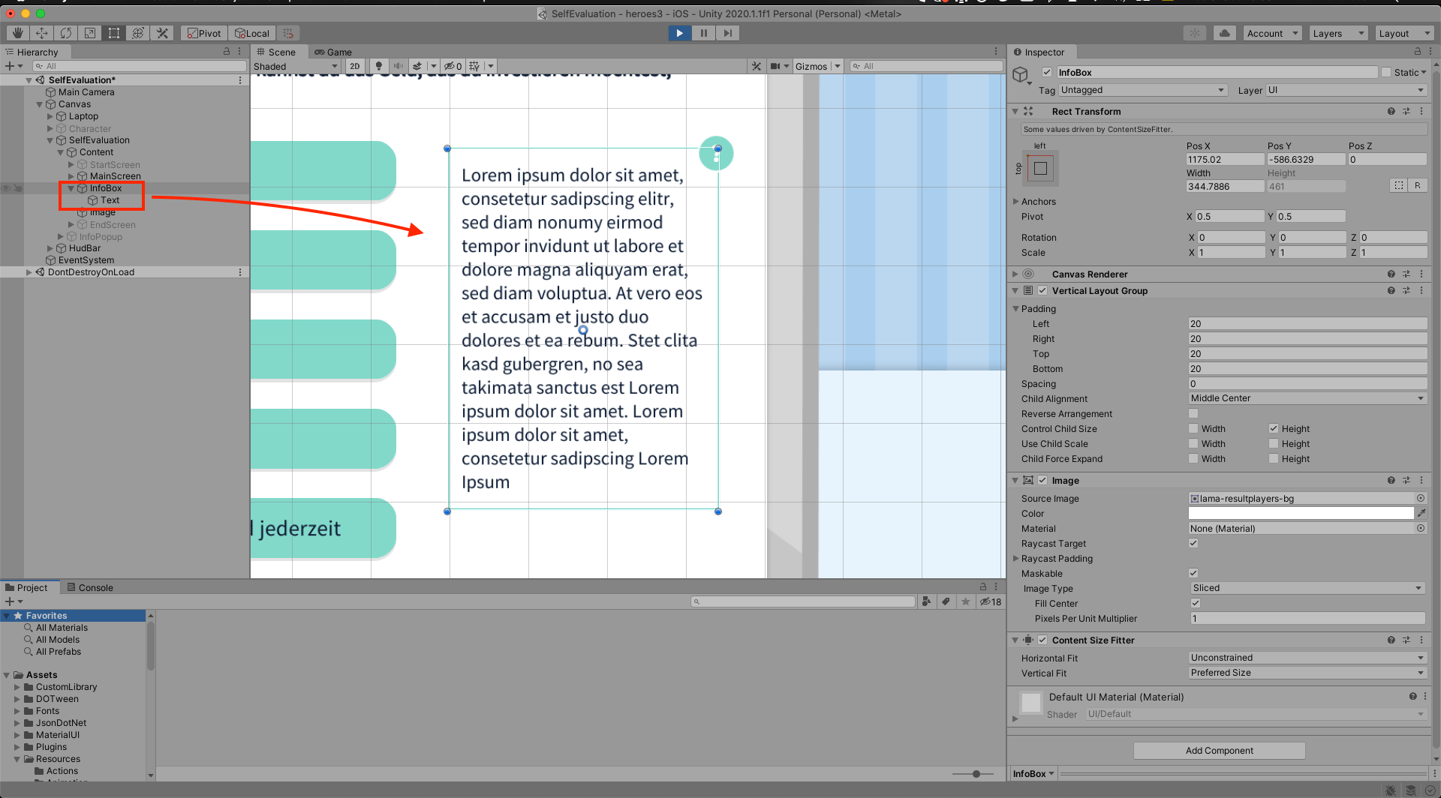Pause play mode
The height and width of the screenshot is (798, 1441).
(703, 33)
